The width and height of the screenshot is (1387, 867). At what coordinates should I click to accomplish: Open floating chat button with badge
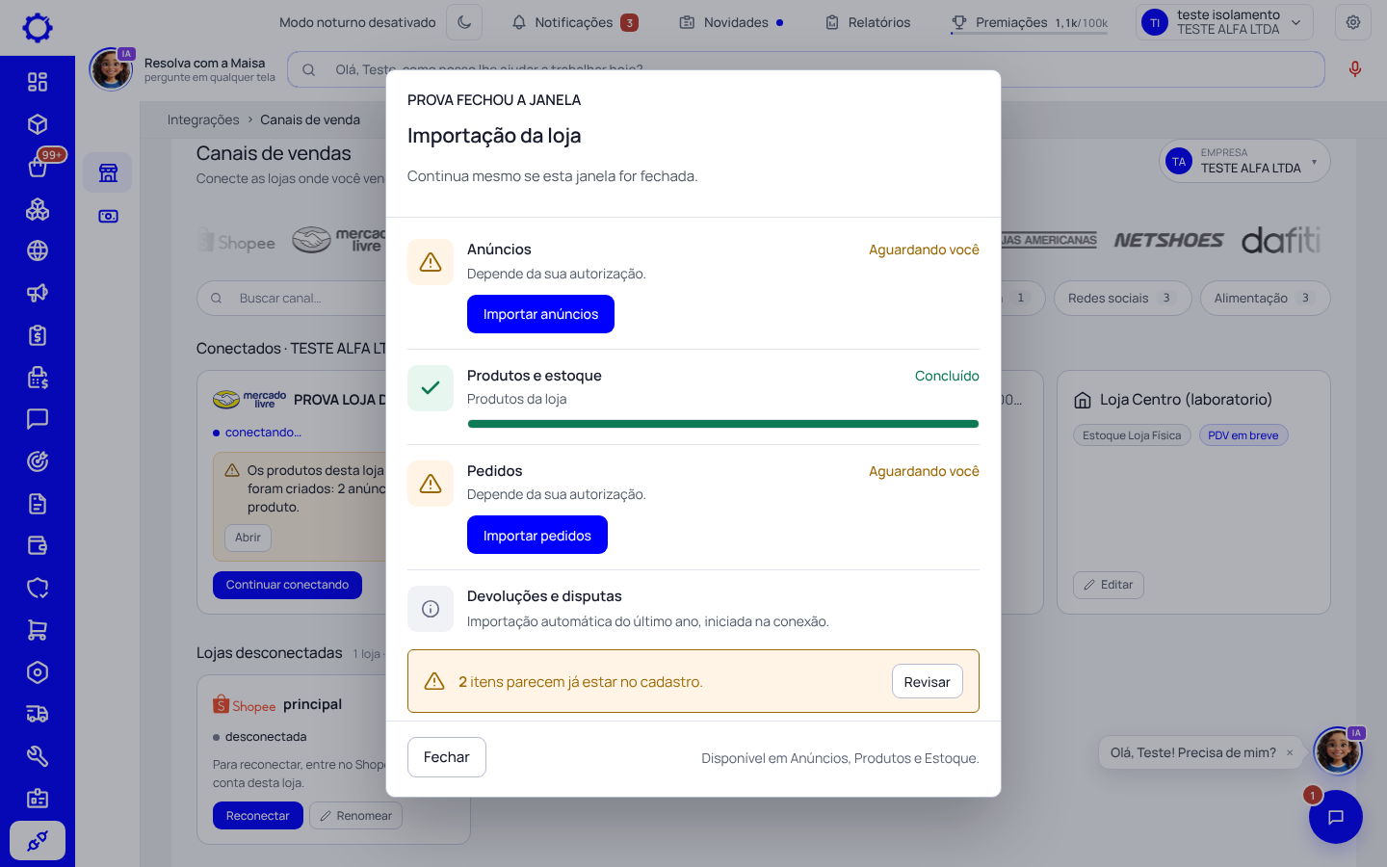[x=1335, y=817]
